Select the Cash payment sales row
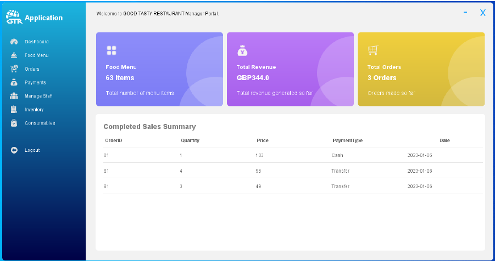 coord(290,155)
